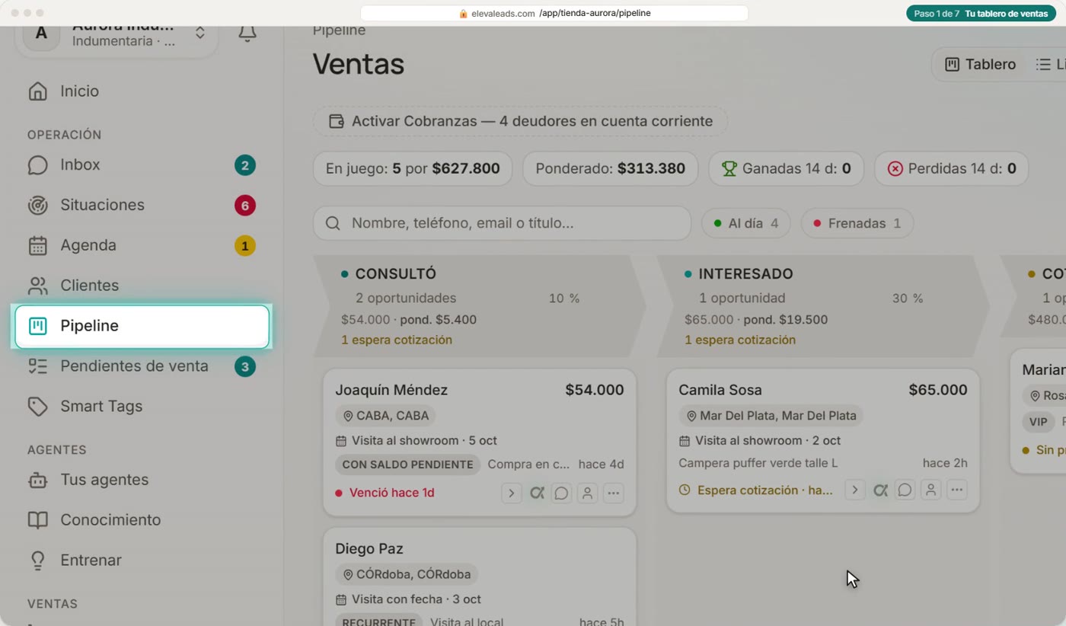Image resolution: width=1066 pixels, height=626 pixels.
Task: Click the Entrenar lightbulb icon
Action: (37, 561)
